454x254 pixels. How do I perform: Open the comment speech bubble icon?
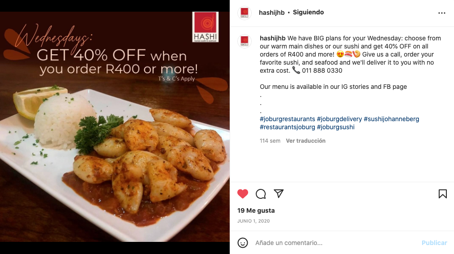261,193
